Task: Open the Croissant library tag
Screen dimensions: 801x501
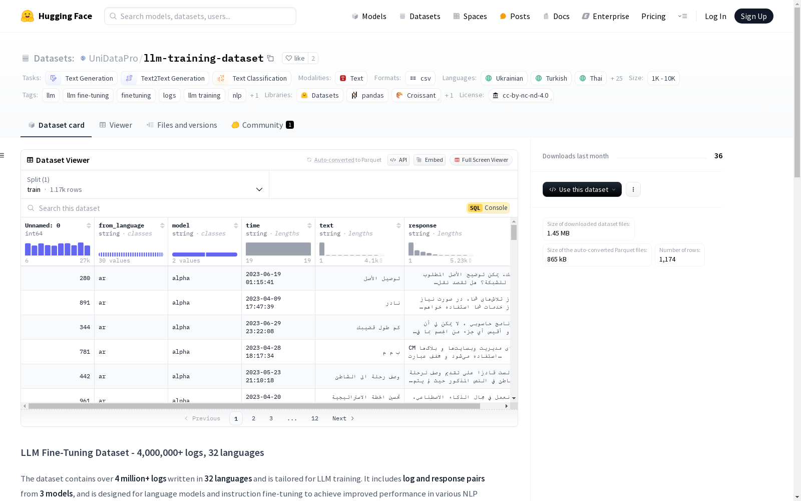Action: click(416, 95)
